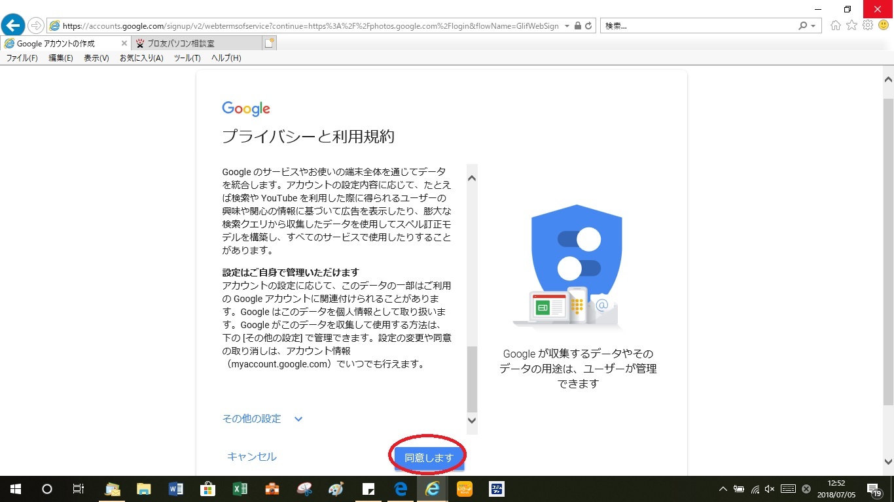894x502 pixels.
Task: Open File Explorer from the taskbar
Action: 144,489
